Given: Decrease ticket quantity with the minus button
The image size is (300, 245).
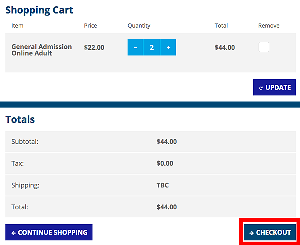Looking at the screenshot, I should 136,48.
